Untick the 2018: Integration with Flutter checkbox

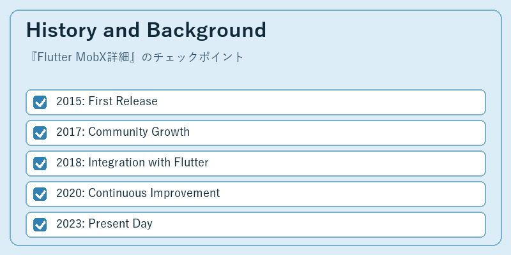point(40,163)
